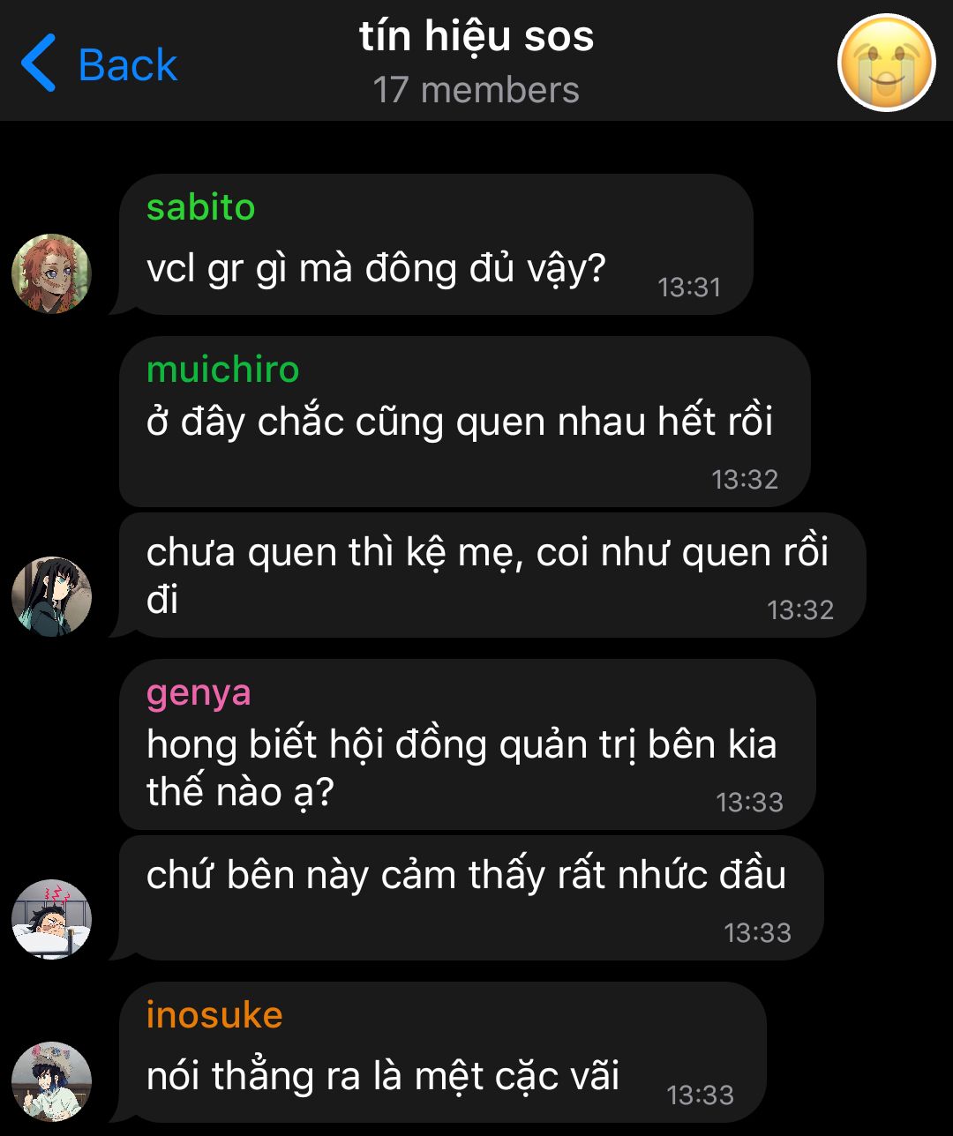The width and height of the screenshot is (953, 1136).
Task: Select message 'ở đây chắc cũng quen nhau hết rồi'
Action: click(x=464, y=422)
